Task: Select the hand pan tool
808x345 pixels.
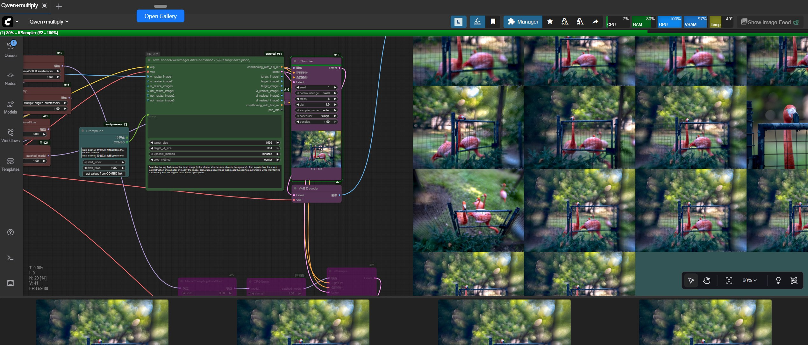Action: coord(707,280)
